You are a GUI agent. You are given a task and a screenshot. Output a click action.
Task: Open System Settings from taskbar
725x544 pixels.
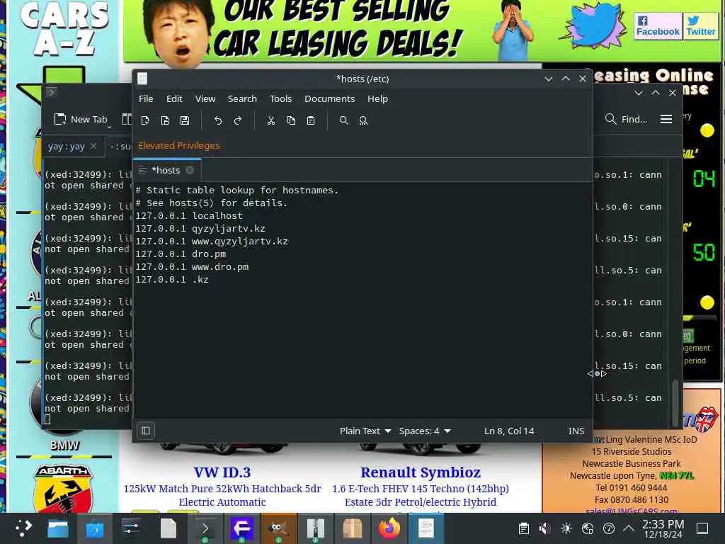131,528
